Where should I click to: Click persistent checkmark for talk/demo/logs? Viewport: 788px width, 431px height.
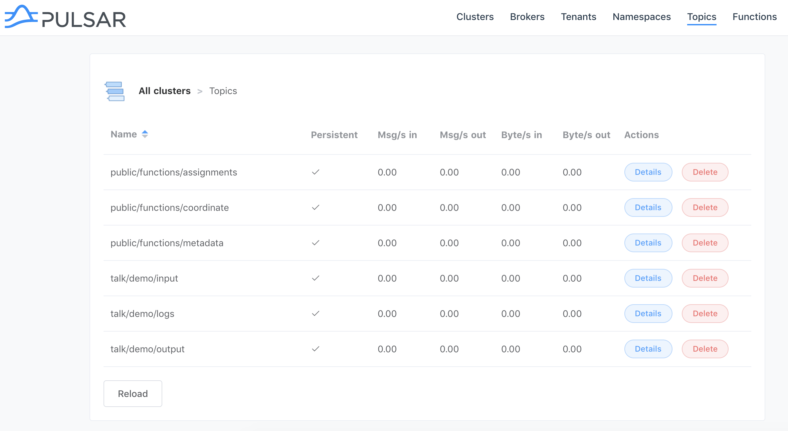[x=316, y=314]
